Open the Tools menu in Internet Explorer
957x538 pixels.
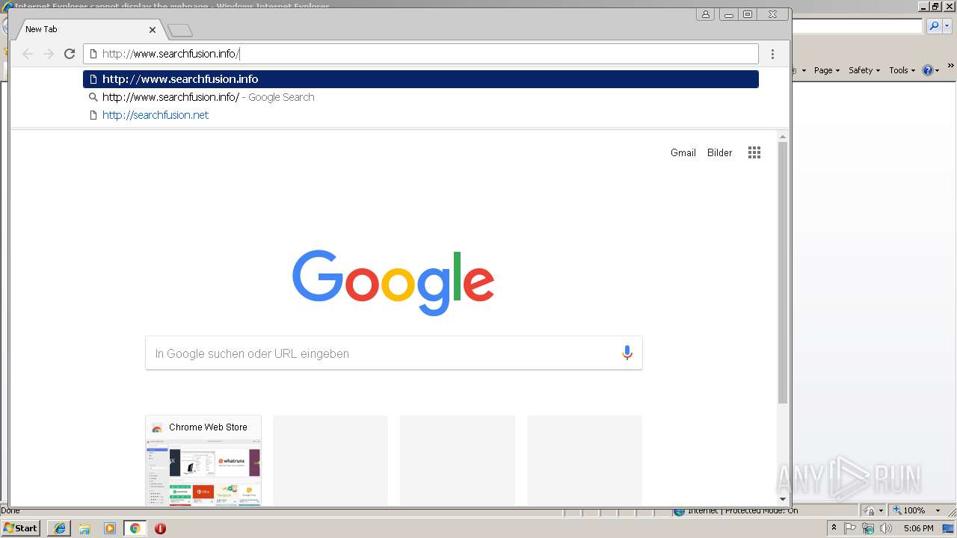(x=902, y=70)
